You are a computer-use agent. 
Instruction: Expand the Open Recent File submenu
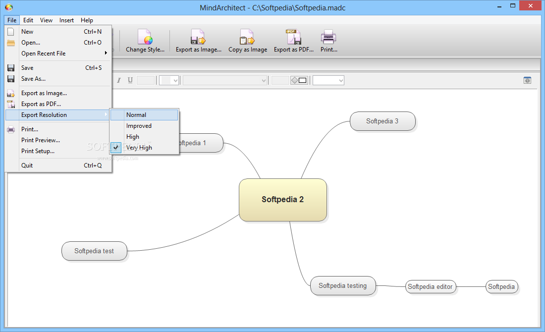(x=58, y=53)
